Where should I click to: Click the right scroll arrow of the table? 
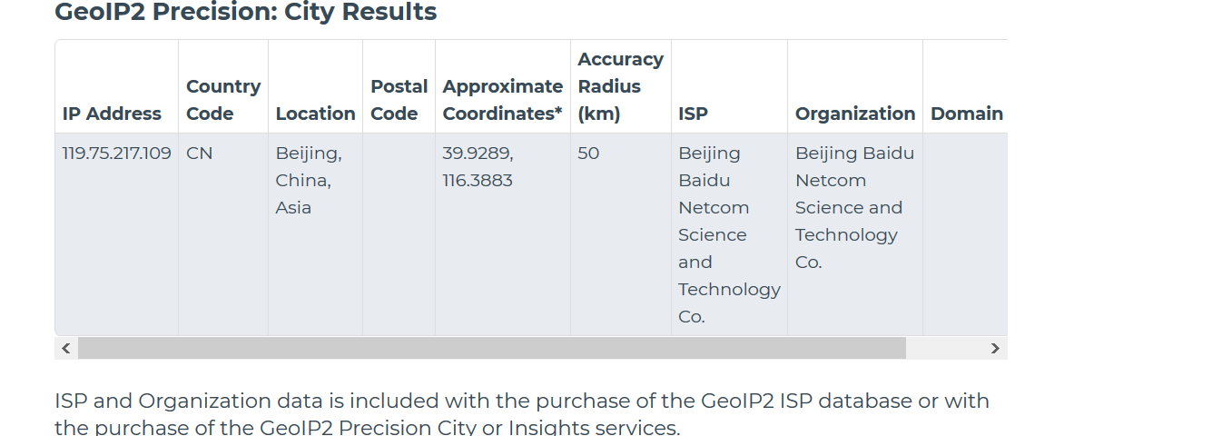(995, 348)
